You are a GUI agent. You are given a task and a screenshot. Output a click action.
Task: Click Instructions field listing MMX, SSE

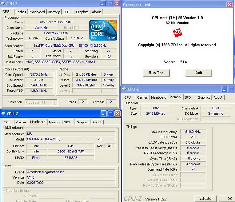coord(71,62)
